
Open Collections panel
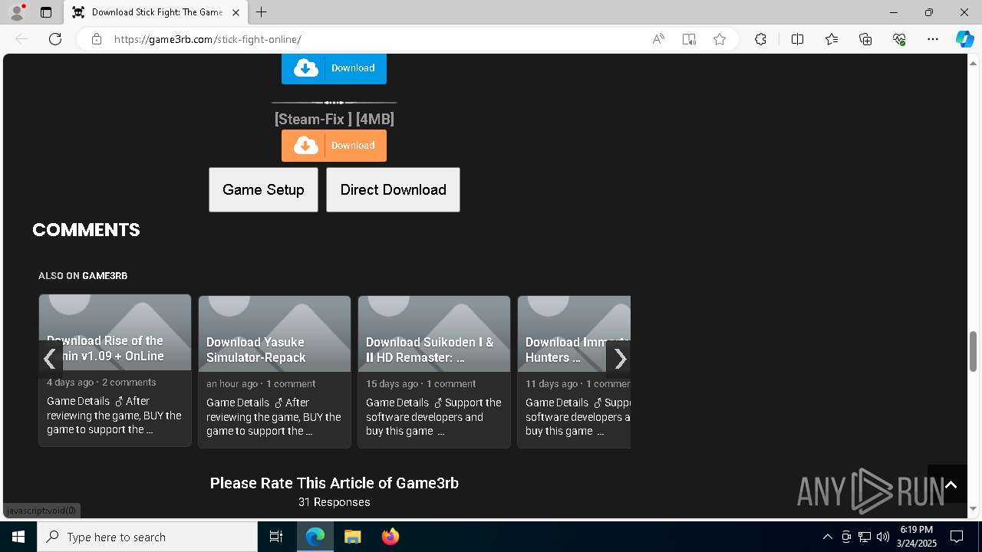865,39
